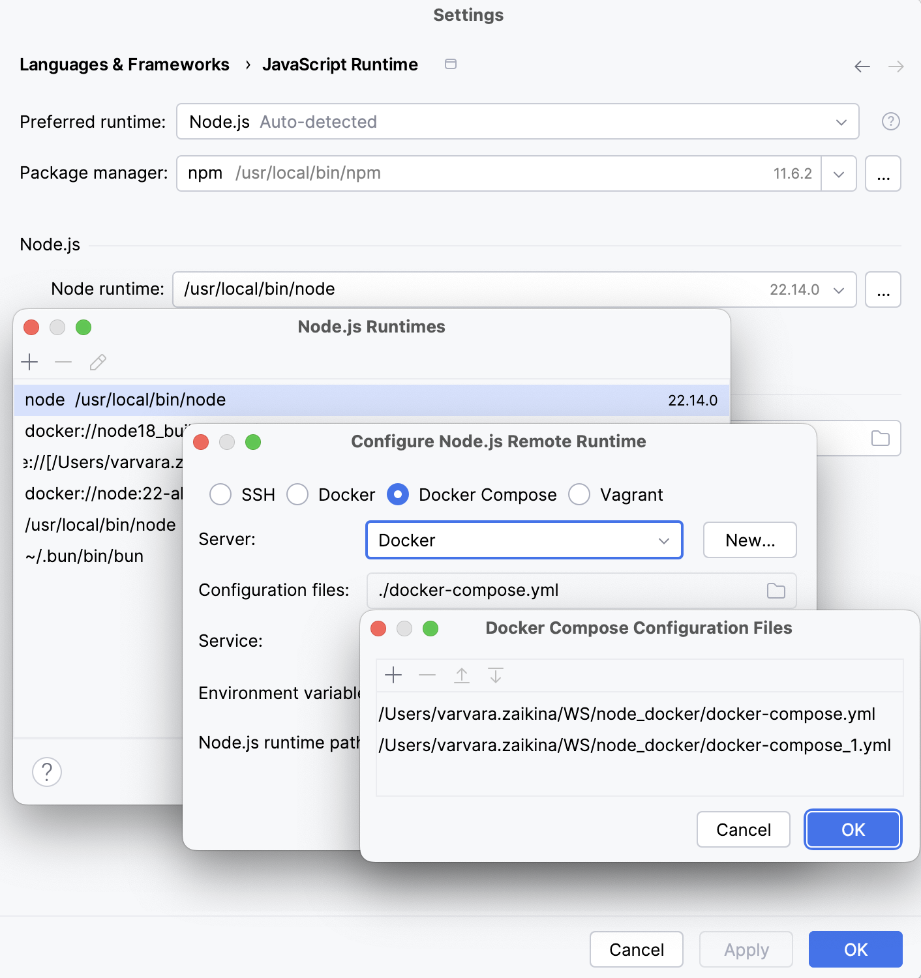Click the help icon beside Preferred runtime
This screenshot has height=978, width=921.
pyautogui.click(x=891, y=121)
